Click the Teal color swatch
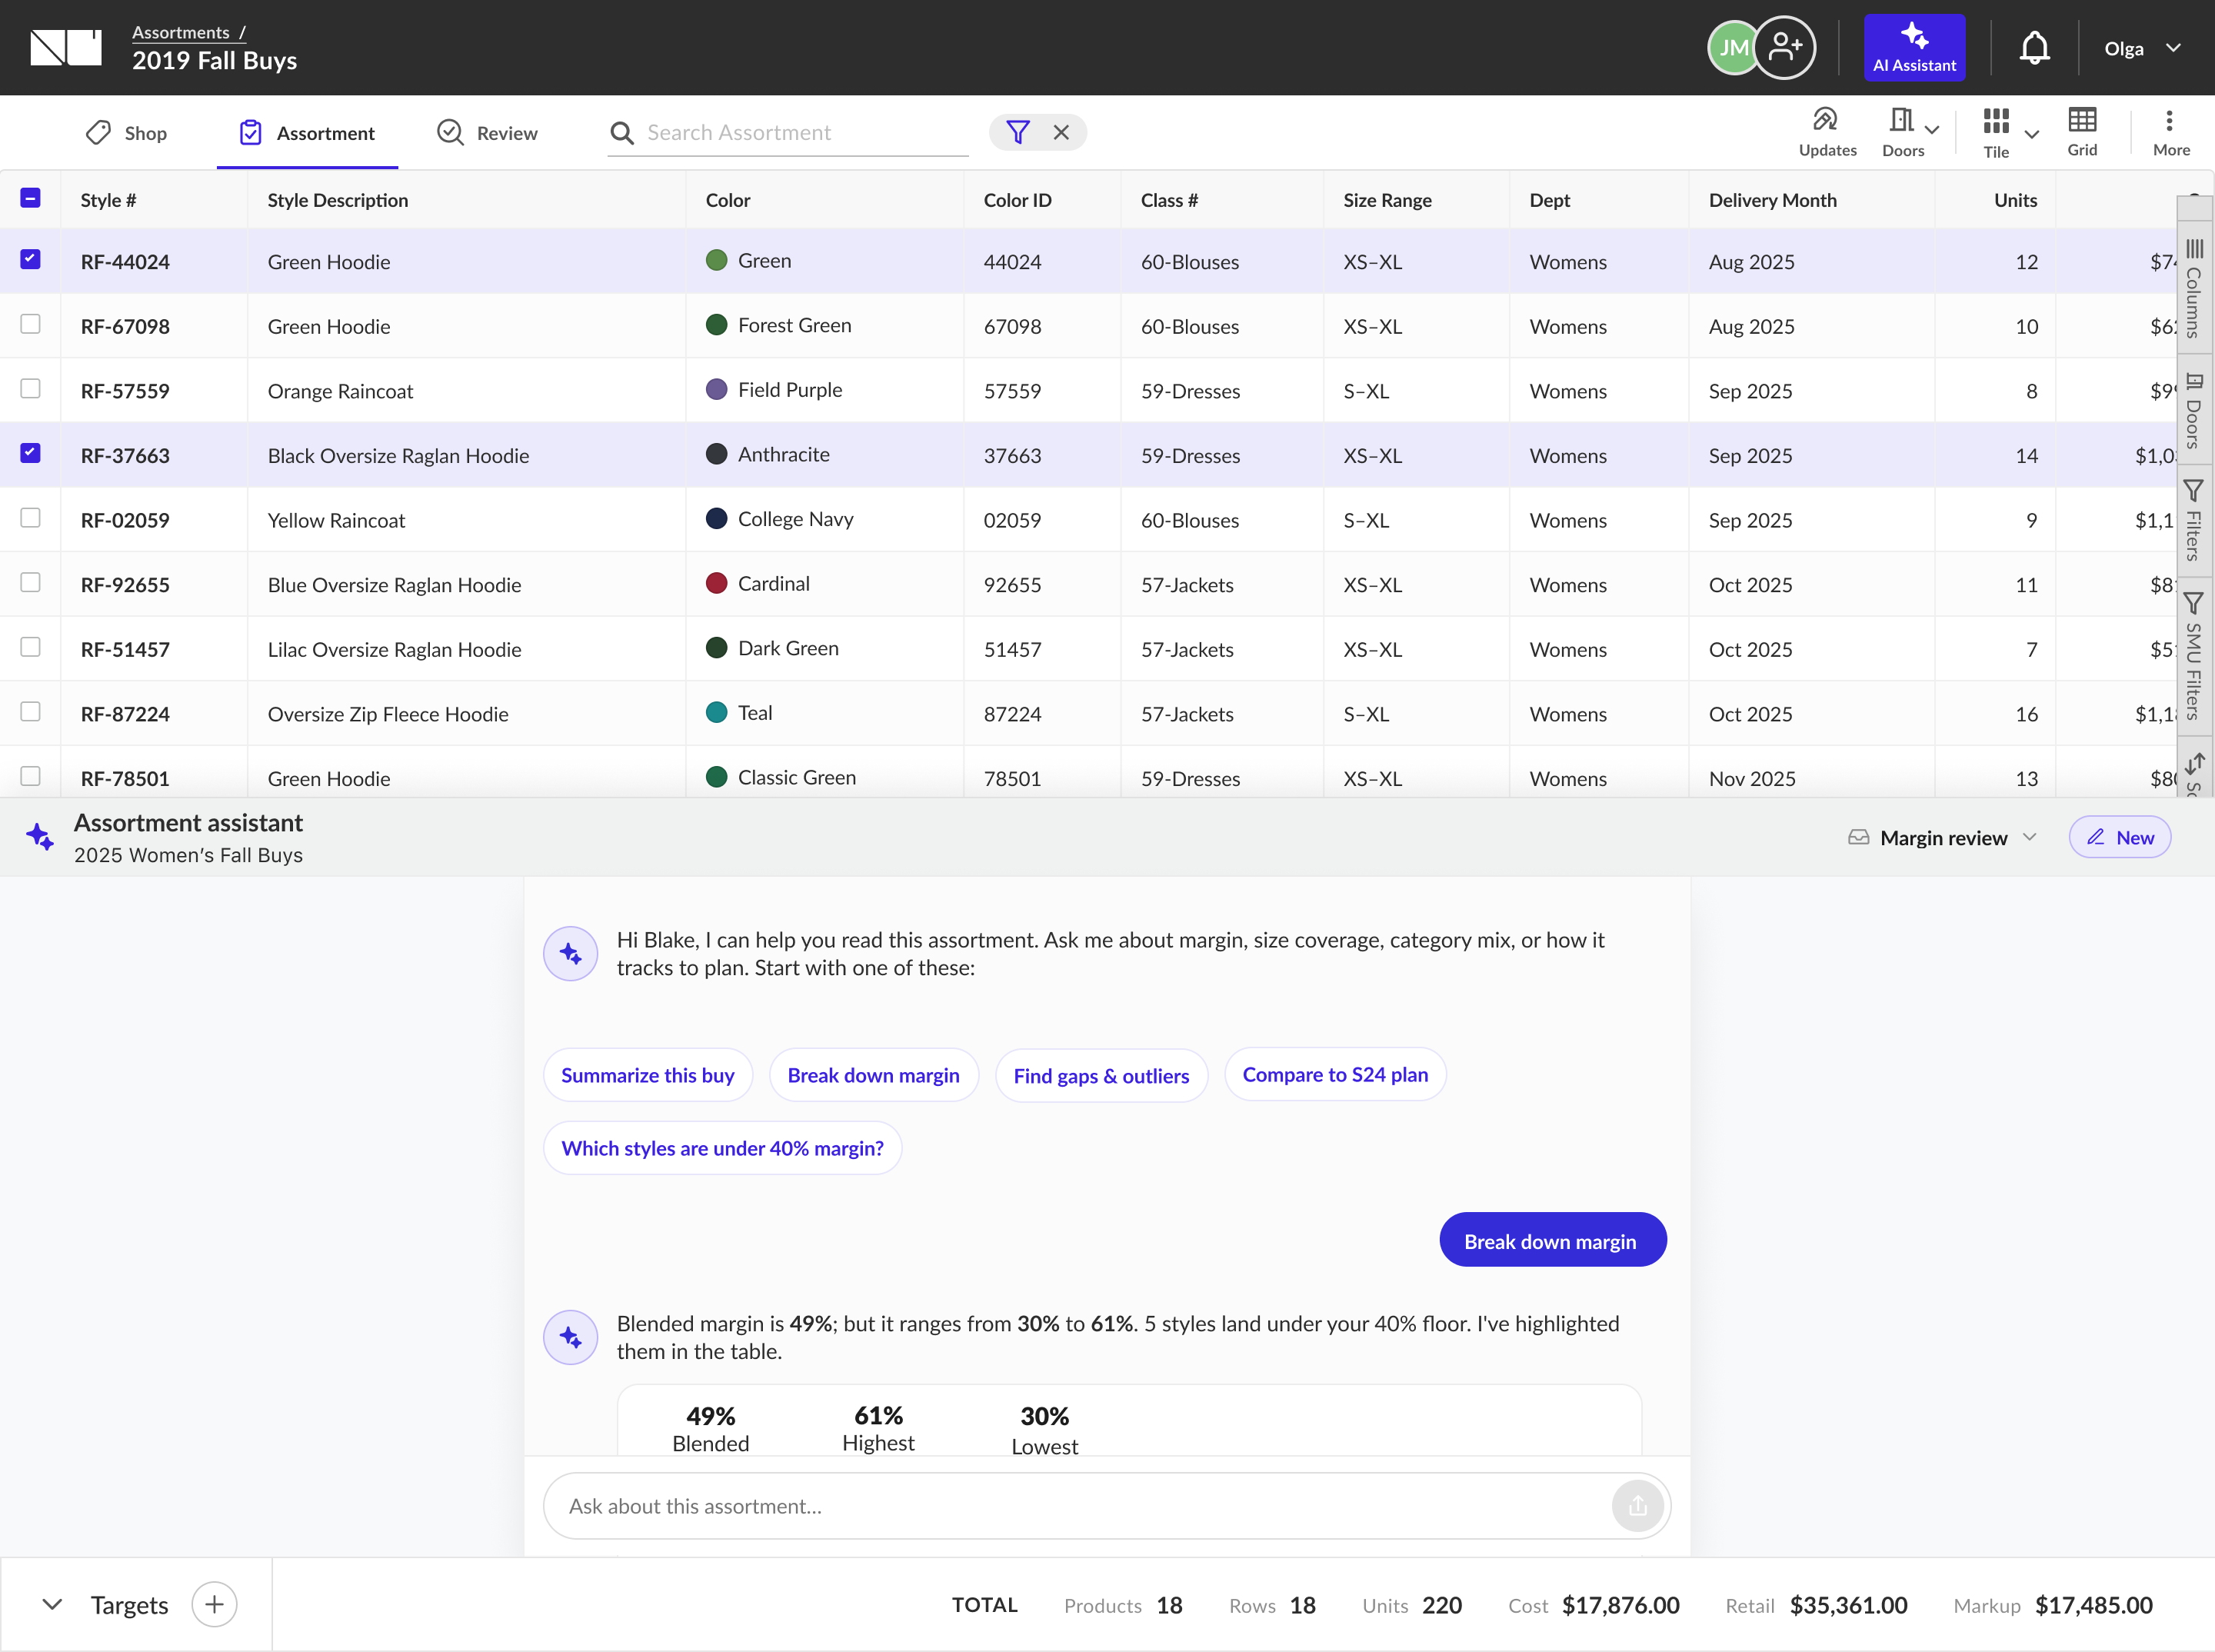The height and width of the screenshot is (1652, 2215). 716,712
